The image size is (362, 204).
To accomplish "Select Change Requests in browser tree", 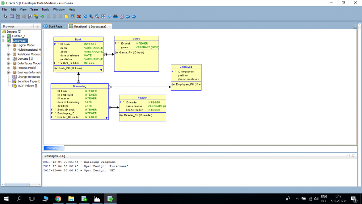I will pyautogui.click(x=29, y=77).
